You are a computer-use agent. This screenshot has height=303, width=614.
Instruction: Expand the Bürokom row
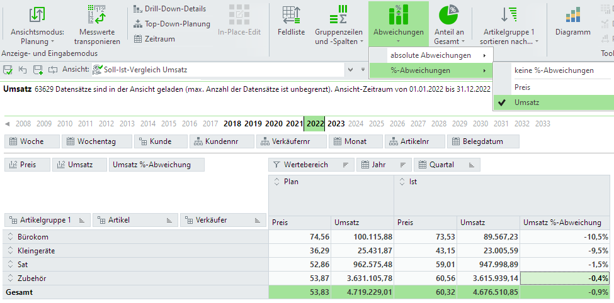(9, 237)
